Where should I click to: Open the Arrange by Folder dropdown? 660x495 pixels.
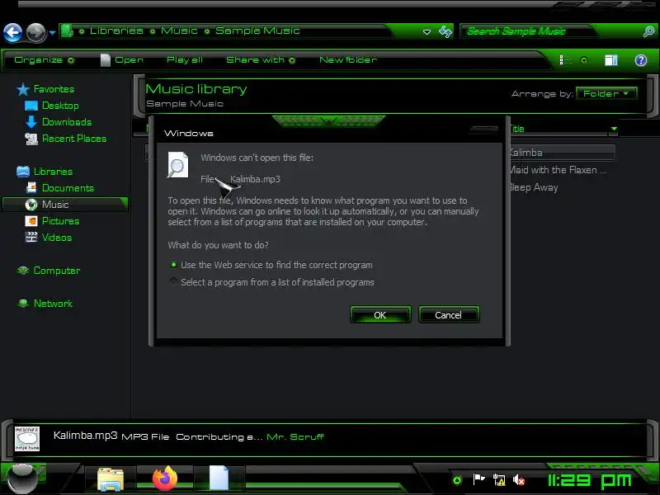(606, 93)
